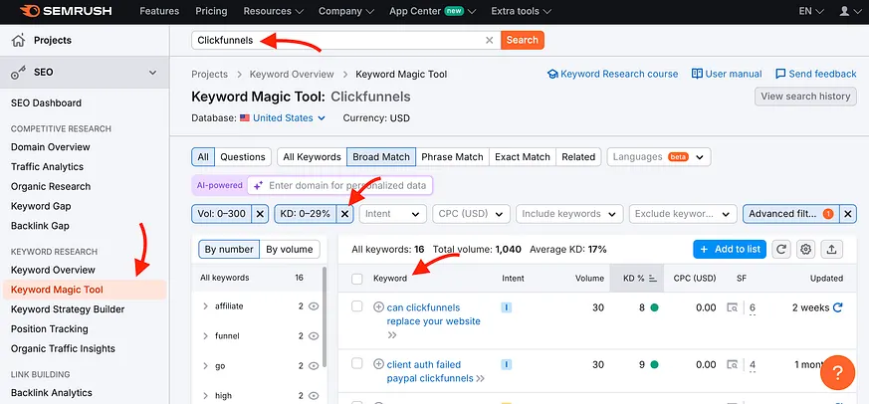Click the Add to list button
The width and height of the screenshot is (869, 404).
(x=730, y=250)
